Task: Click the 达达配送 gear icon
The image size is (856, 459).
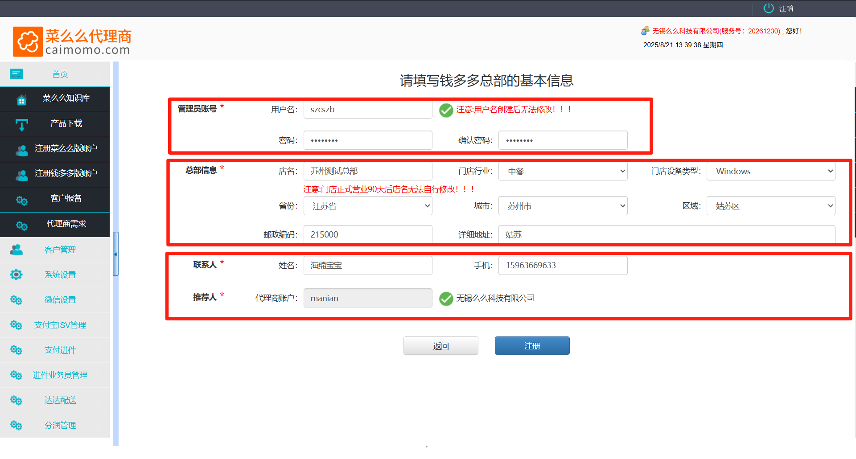Action: 16,400
